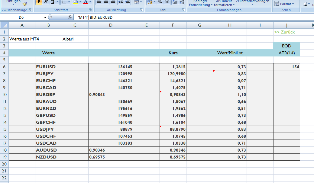Click the eraser Clear icon
314x183 pixels.
(306, 4)
